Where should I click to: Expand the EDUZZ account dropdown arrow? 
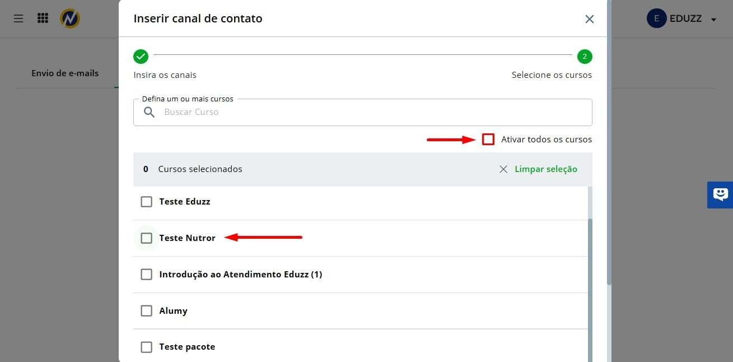[713, 20]
